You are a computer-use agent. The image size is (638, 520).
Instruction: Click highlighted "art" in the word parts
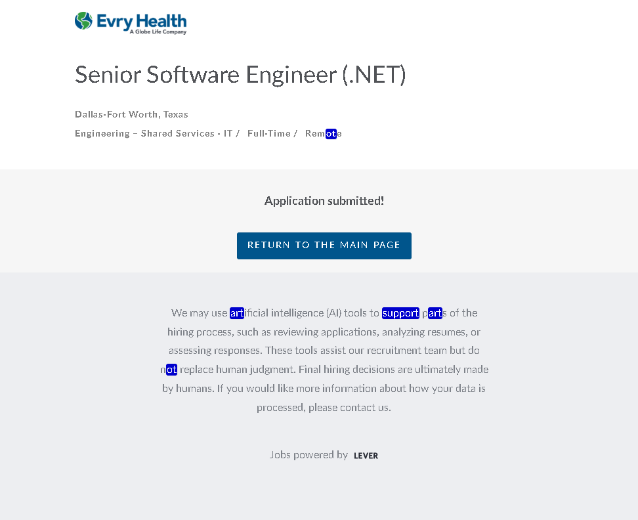[435, 313]
